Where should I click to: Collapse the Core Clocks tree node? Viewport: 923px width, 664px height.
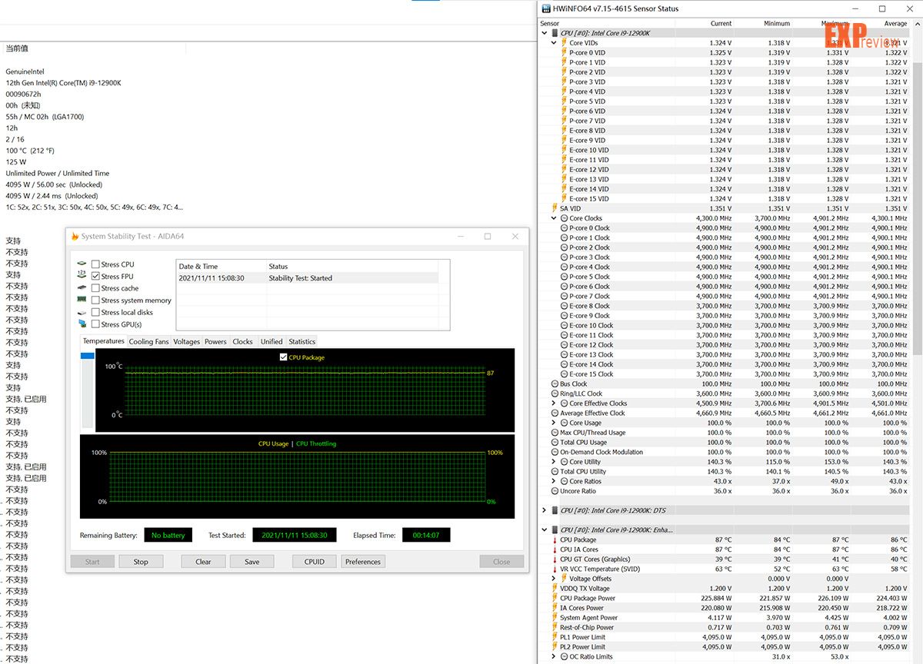tap(554, 218)
